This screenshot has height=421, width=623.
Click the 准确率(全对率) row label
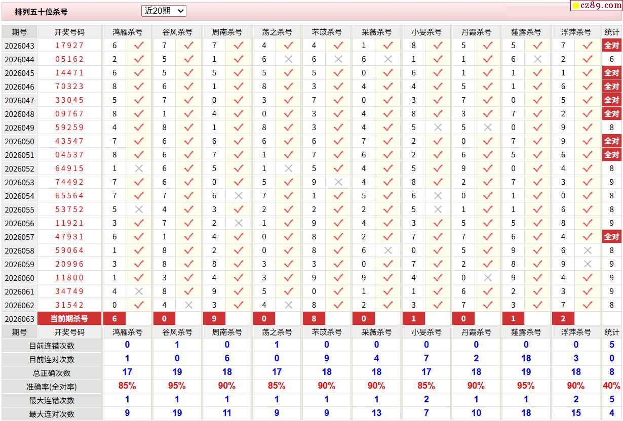pos(52,387)
